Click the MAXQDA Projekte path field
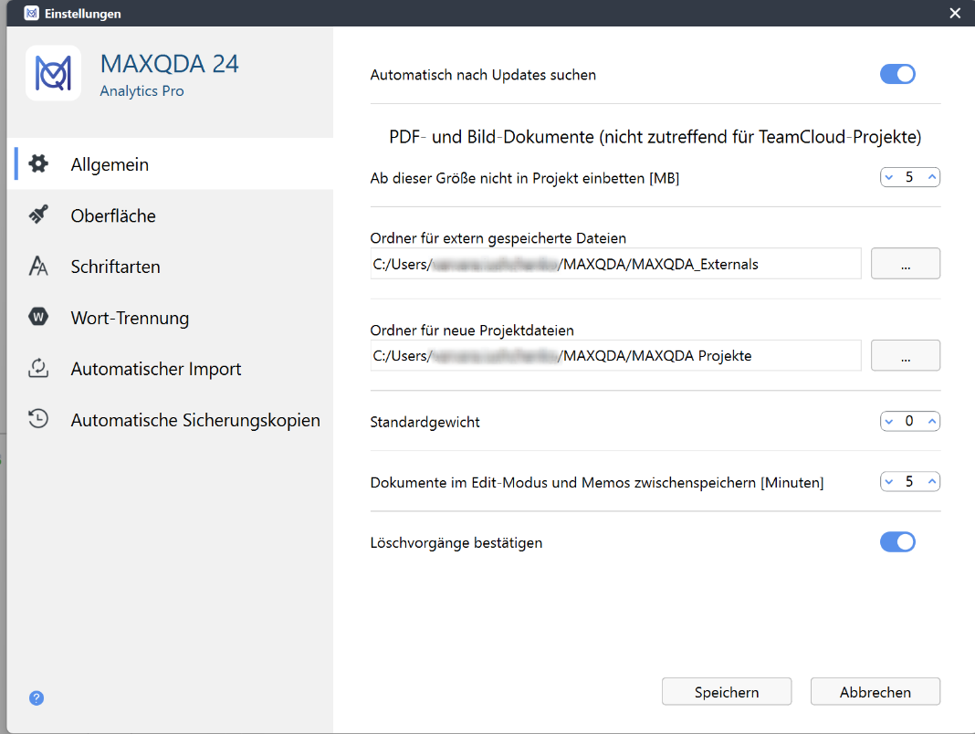Image resolution: width=975 pixels, height=734 pixels. (x=615, y=356)
